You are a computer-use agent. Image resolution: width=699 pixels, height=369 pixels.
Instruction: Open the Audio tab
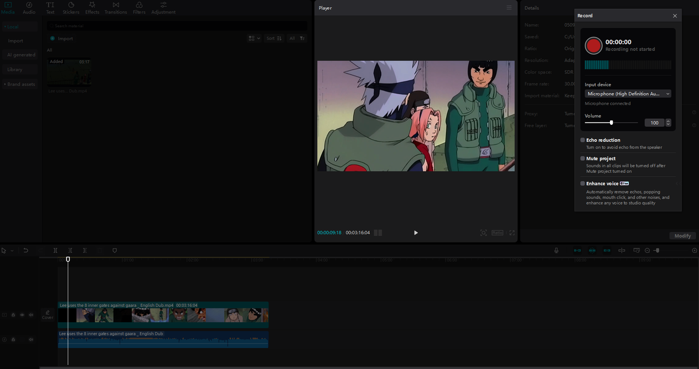[29, 8]
